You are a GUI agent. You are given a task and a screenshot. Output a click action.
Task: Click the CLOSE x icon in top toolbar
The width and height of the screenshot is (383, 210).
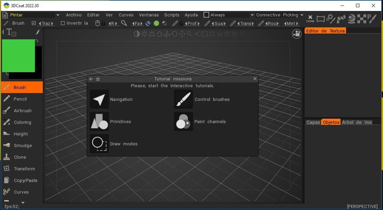[310, 18]
